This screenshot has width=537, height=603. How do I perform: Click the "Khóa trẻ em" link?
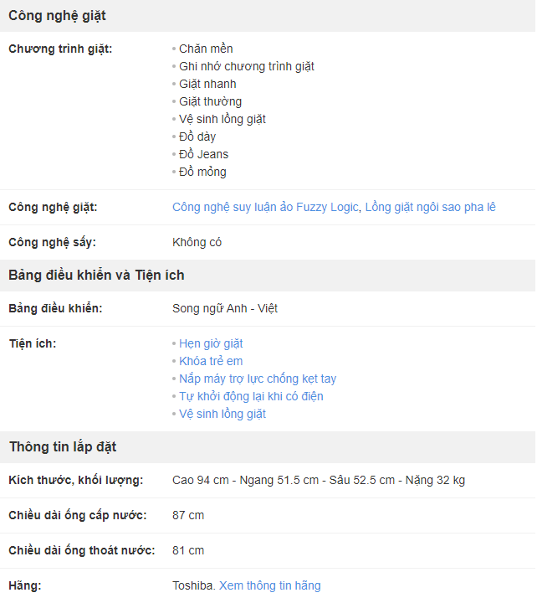(x=211, y=361)
